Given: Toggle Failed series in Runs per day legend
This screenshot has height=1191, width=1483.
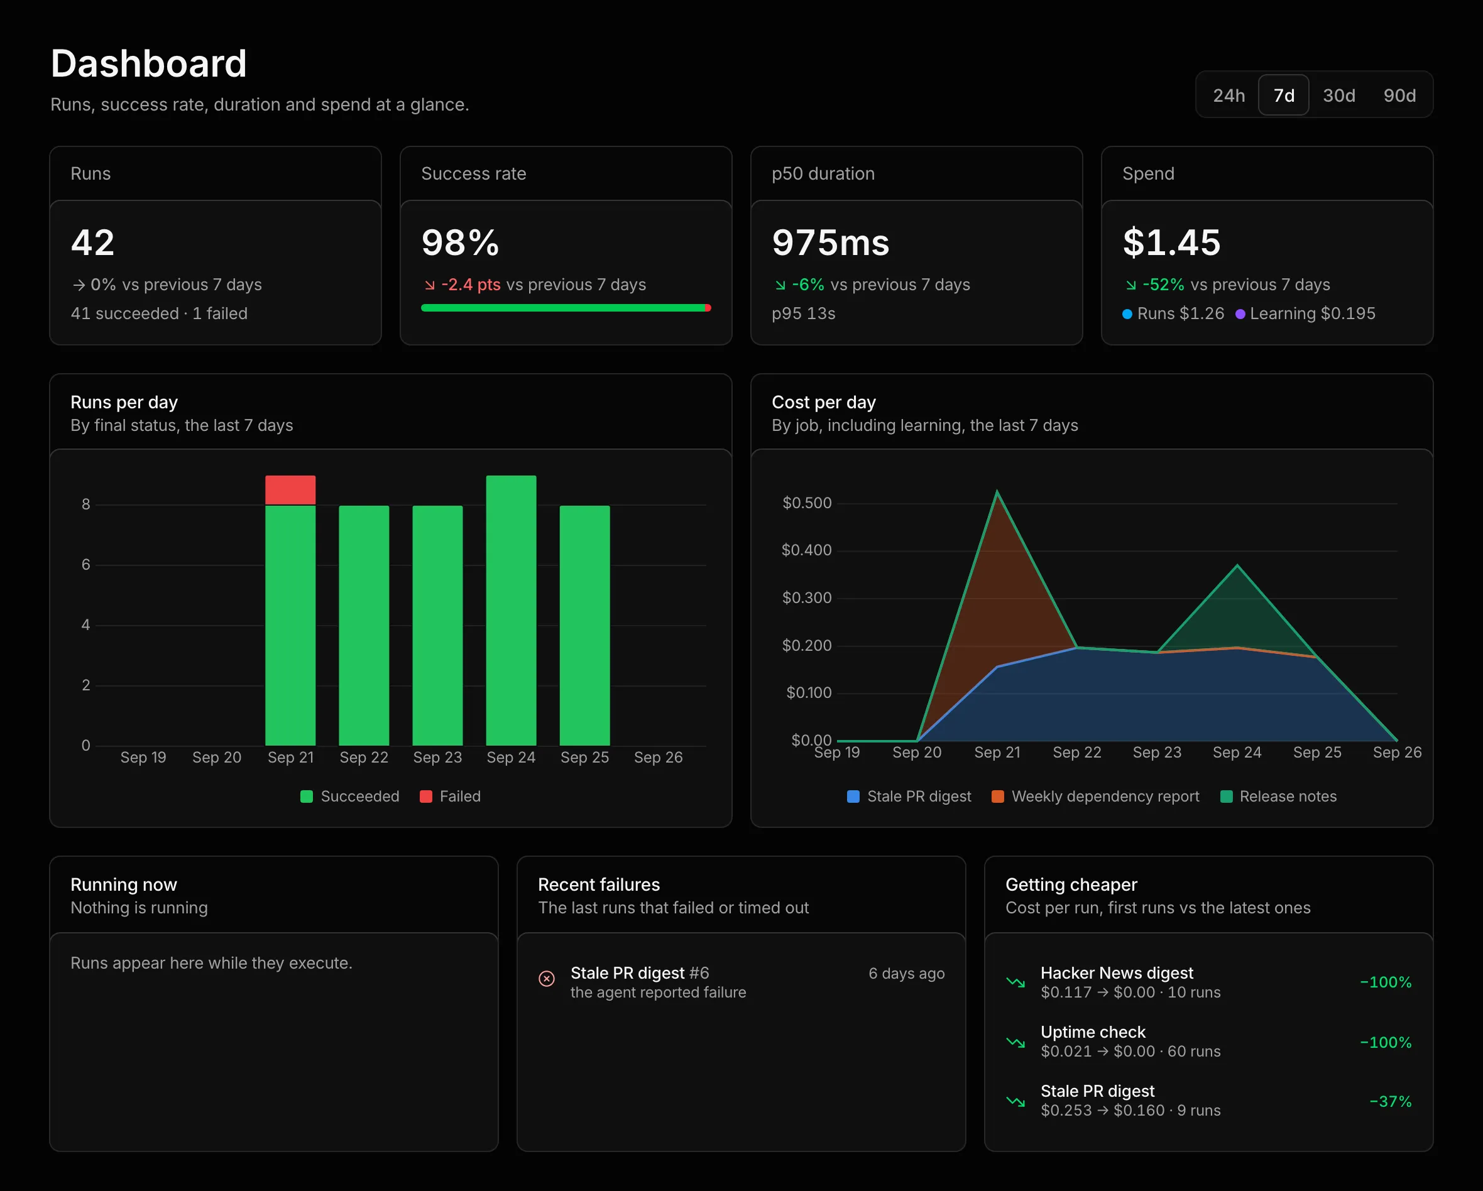Looking at the screenshot, I should click(450, 797).
